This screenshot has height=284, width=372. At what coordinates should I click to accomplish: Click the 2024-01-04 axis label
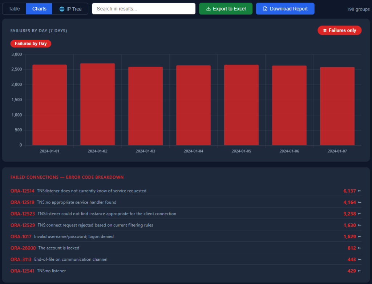(193, 151)
